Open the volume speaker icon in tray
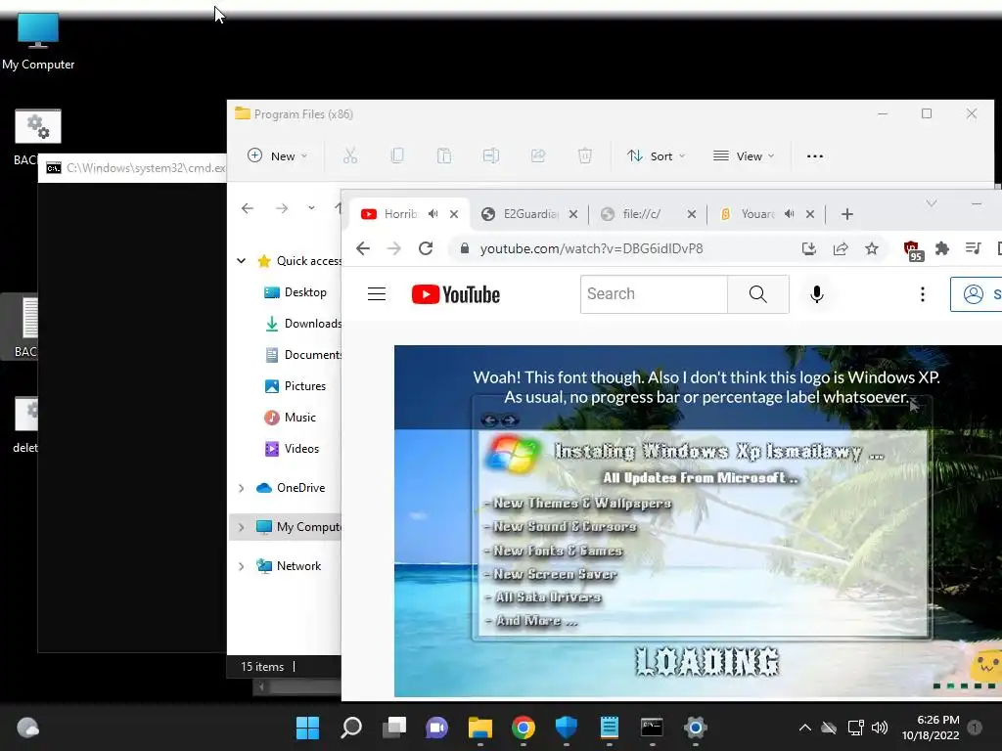 pos(880,728)
